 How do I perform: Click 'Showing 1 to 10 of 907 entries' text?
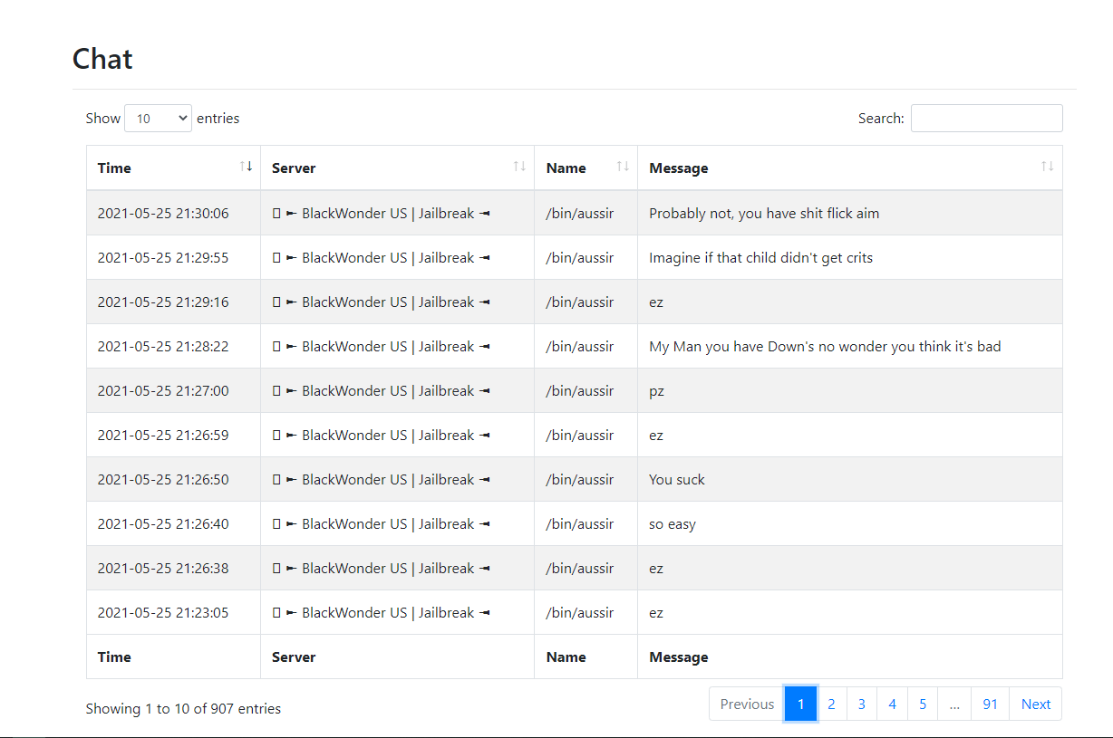coord(183,708)
